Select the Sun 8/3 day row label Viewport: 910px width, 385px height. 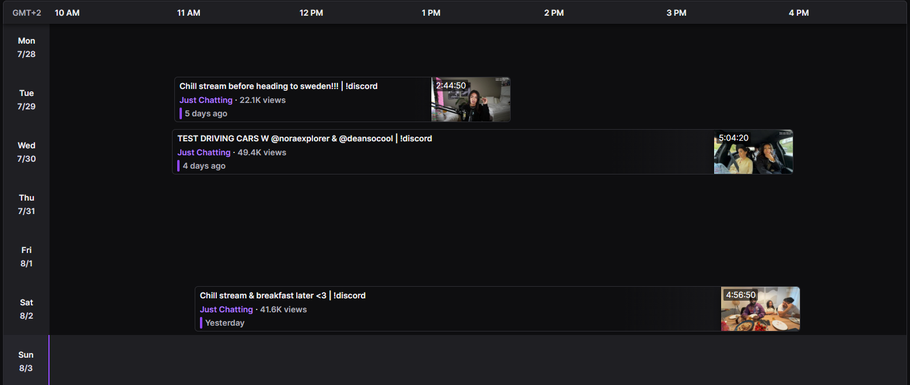tap(26, 361)
